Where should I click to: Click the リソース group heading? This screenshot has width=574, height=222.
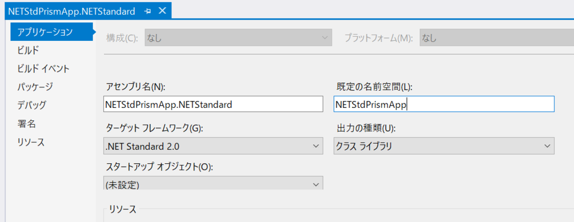tap(123, 210)
